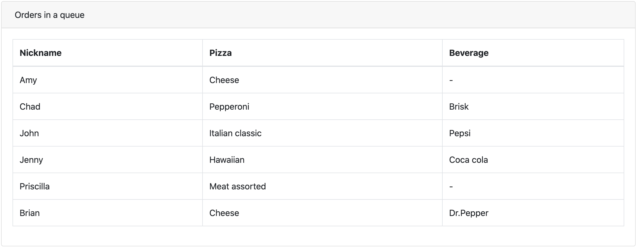This screenshot has height=248, width=640.
Task: Click the Pepsi beverage cell
Action: point(459,133)
